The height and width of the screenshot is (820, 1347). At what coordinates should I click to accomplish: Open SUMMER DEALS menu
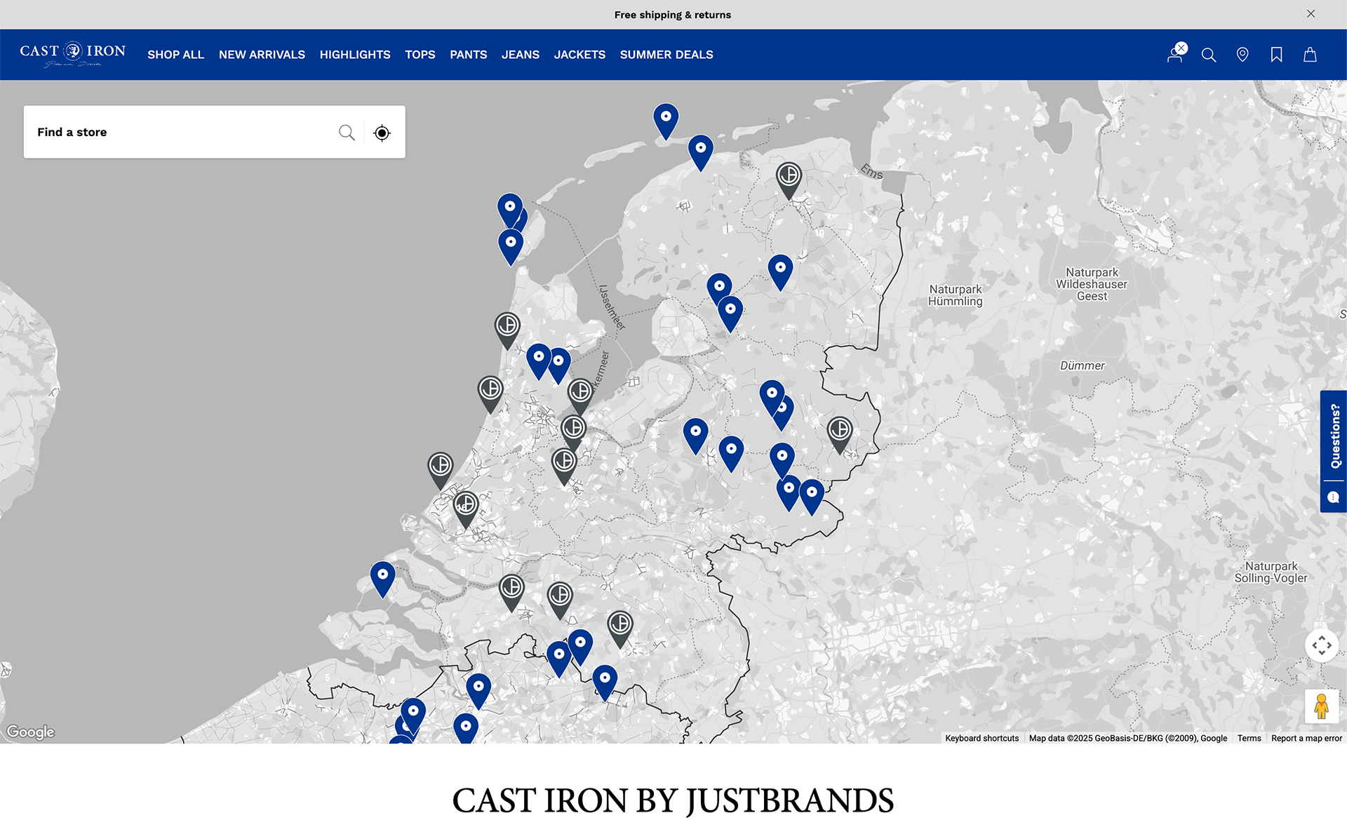tap(666, 55)
